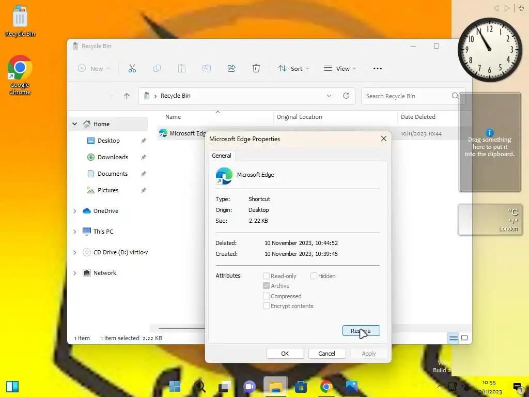Toggle the Archive attribute checkbox

tap(266, 286)
